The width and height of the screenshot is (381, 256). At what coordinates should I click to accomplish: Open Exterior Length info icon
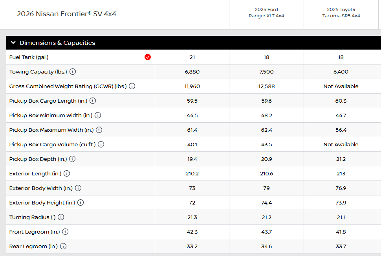click(x=67, y=173)
